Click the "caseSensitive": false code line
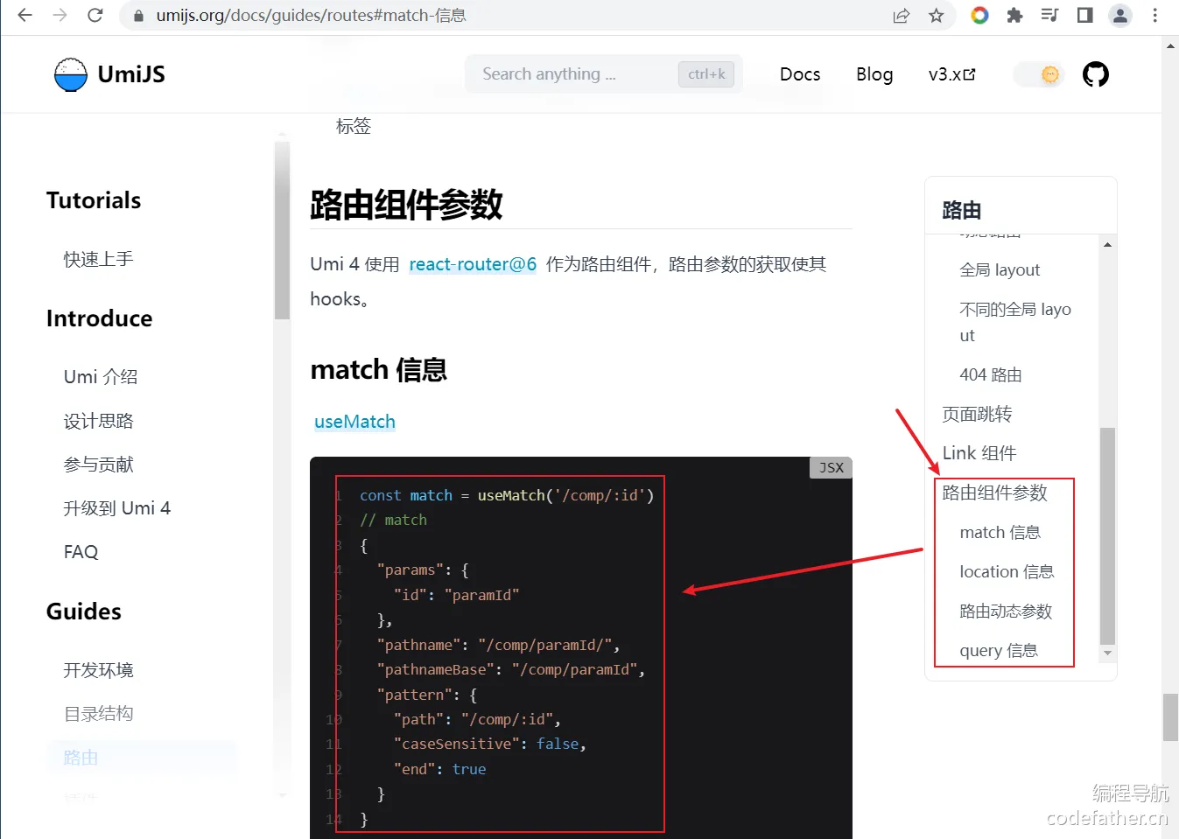Screen dimensions: 1179x839 click(490, 745)
